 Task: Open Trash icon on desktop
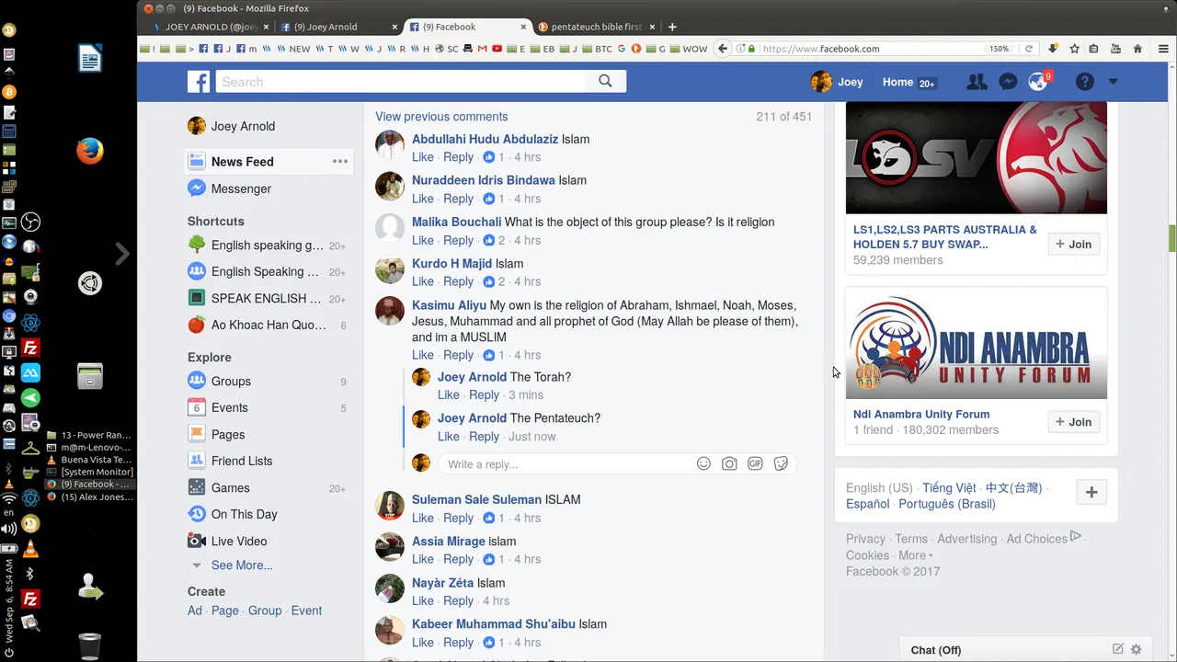pos(90,646)
